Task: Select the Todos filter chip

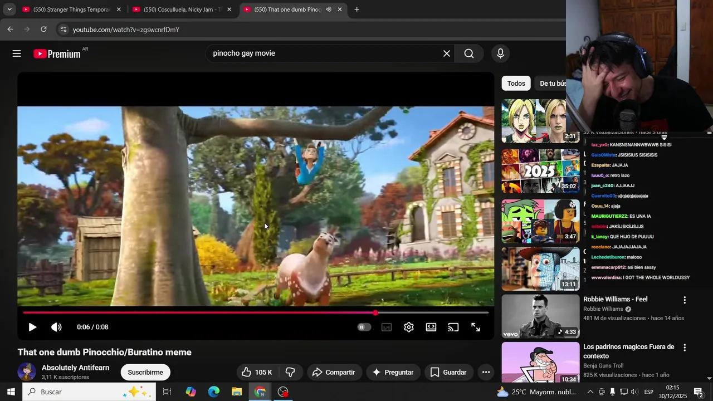Action: tap(516, 84)
